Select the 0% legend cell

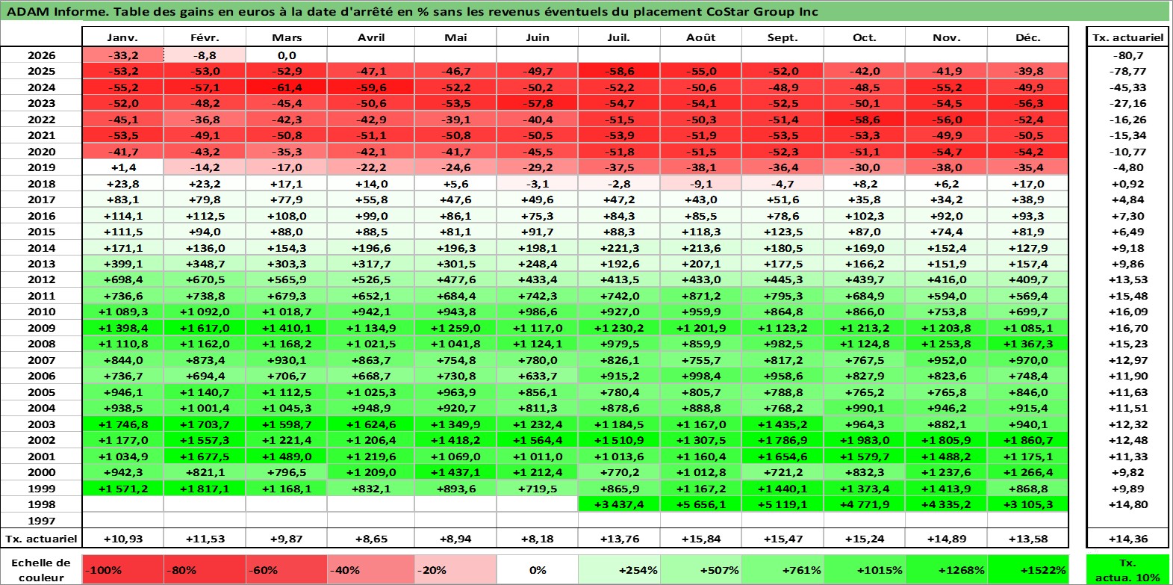(x=537, y=570)
